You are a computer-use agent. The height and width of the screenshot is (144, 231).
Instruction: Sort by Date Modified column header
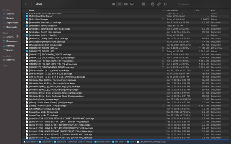(x=172, y=10)
